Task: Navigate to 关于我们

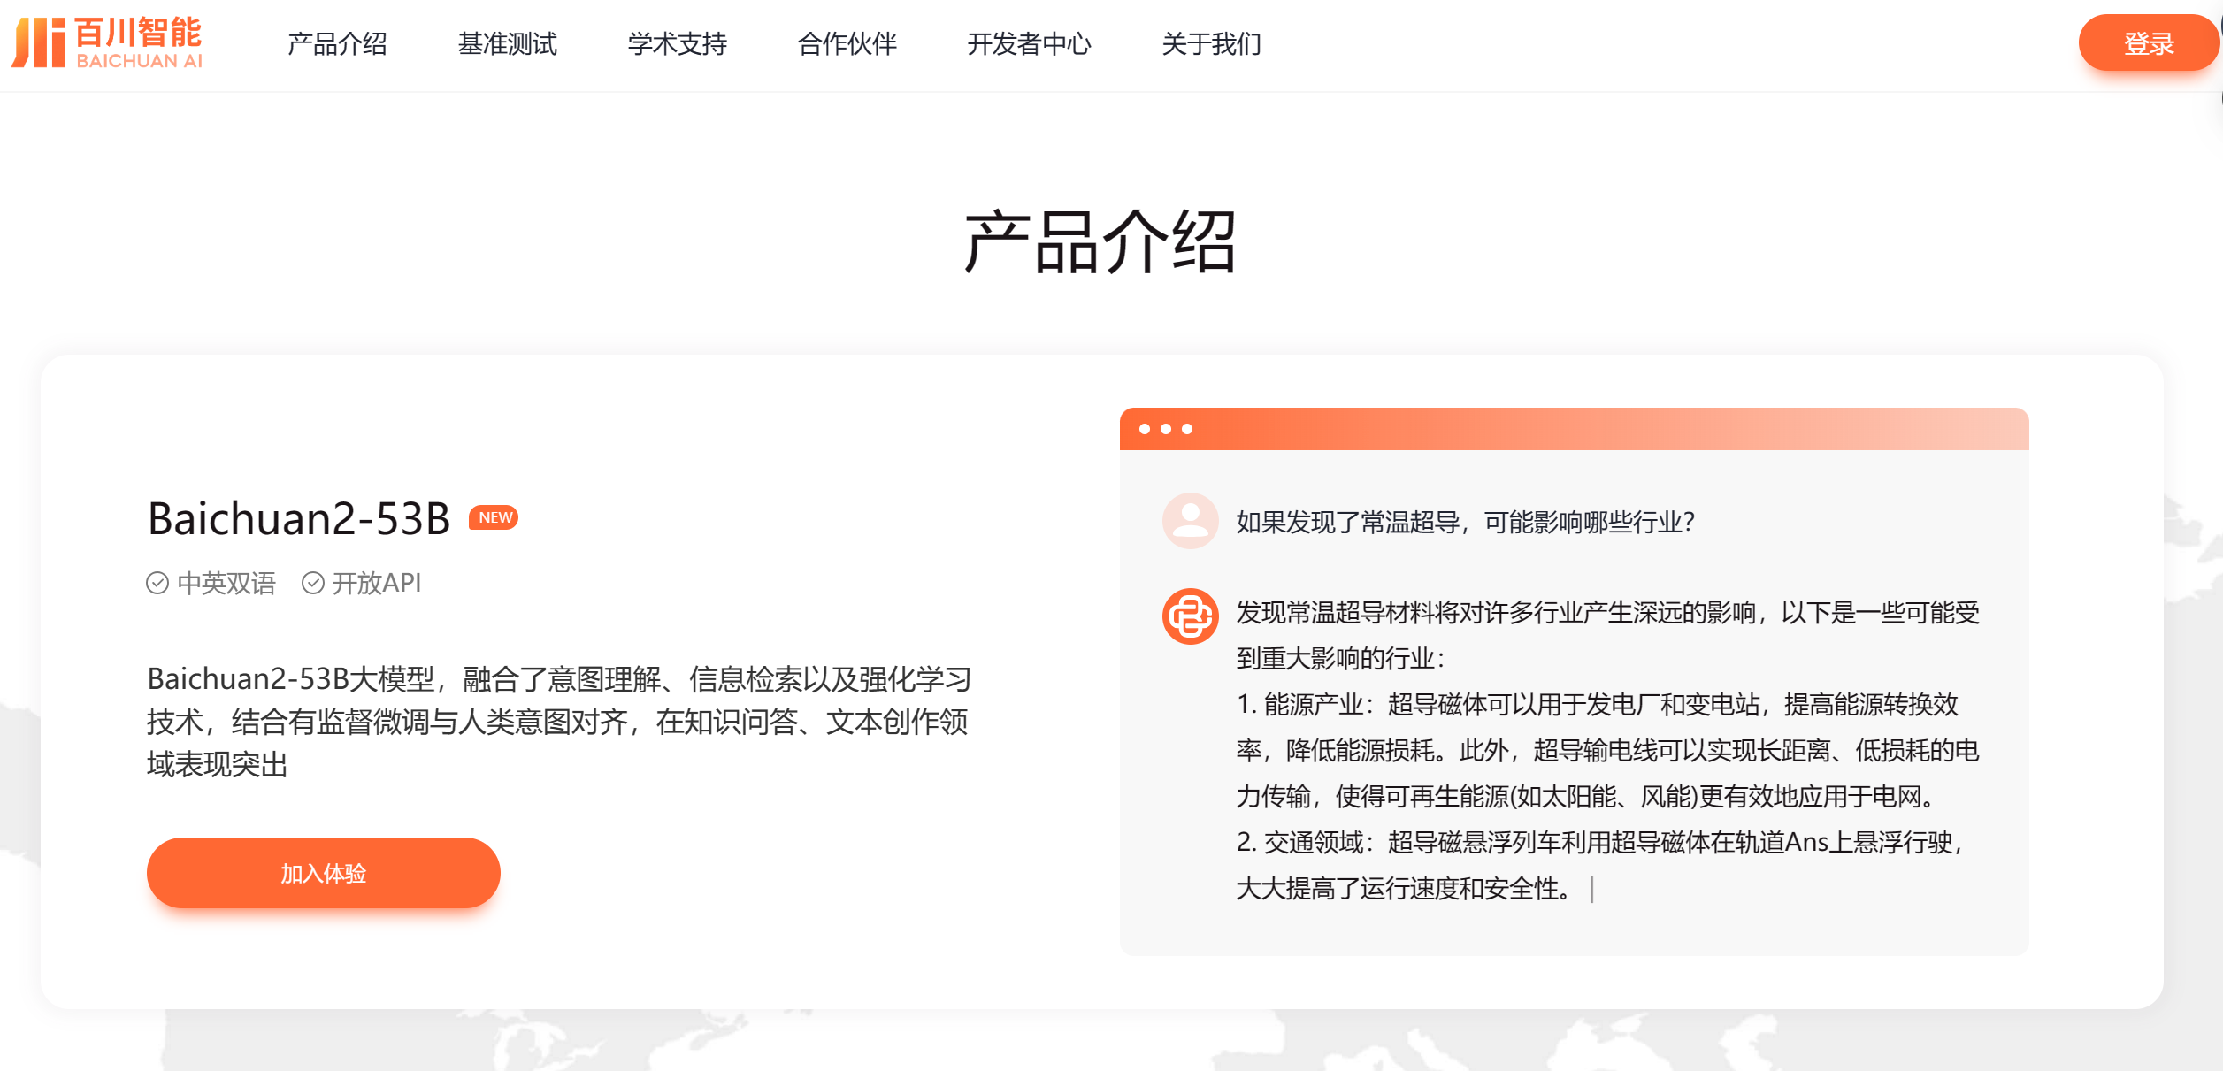Action: pos(1211,44)
